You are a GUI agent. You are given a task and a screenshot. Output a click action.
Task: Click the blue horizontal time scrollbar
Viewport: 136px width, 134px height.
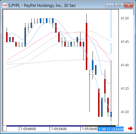click(x=46, y=126)
